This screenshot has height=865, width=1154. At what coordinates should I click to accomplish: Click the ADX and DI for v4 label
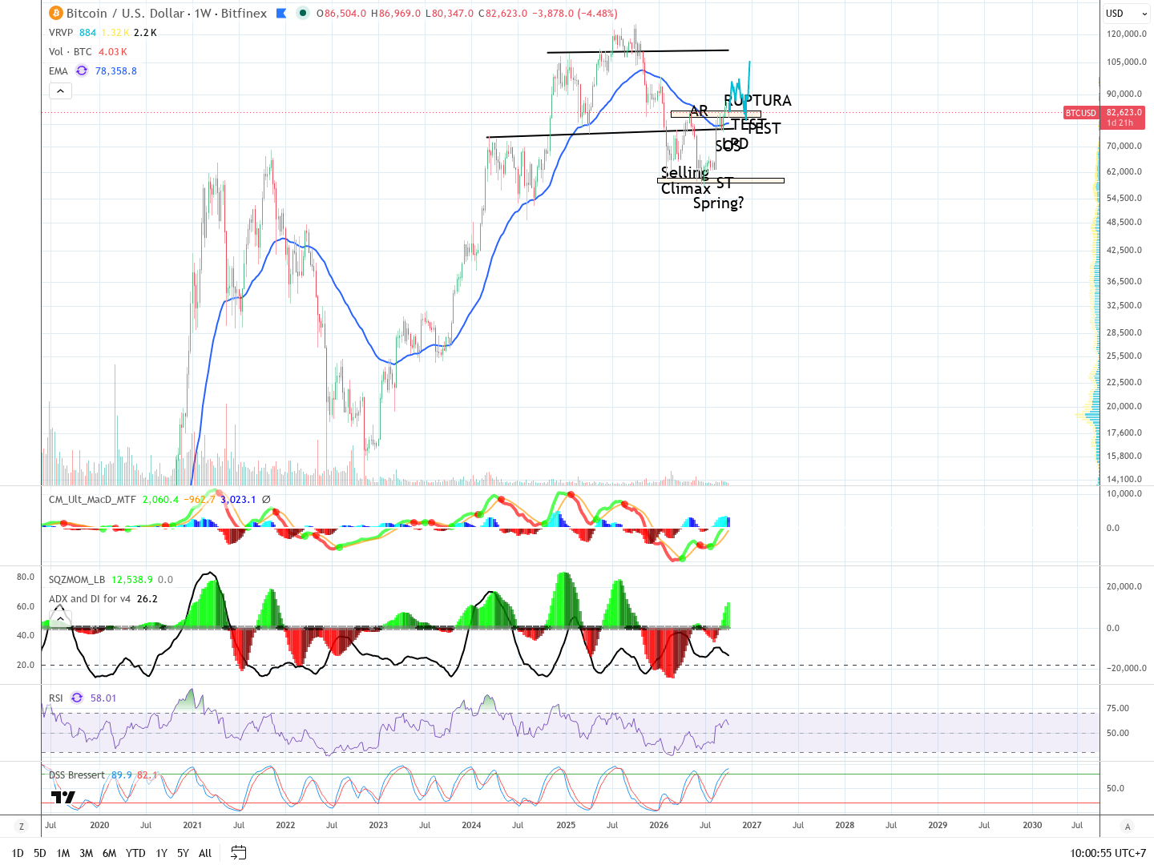point(90,598)
